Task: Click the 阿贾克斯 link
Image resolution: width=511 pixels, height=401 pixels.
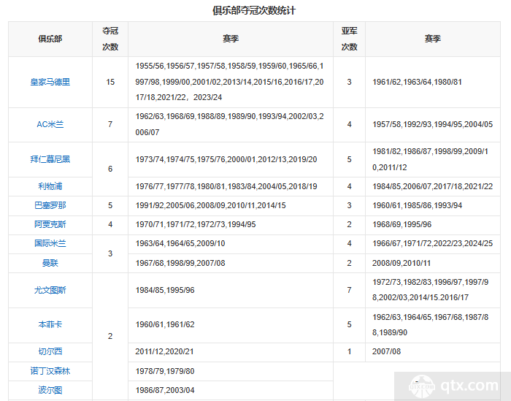Action: [50, 224]
